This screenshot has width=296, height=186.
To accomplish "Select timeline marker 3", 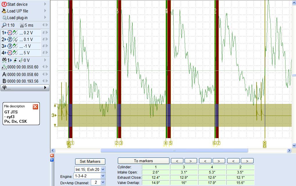I will pyautogui.click(x=121, y=143).
